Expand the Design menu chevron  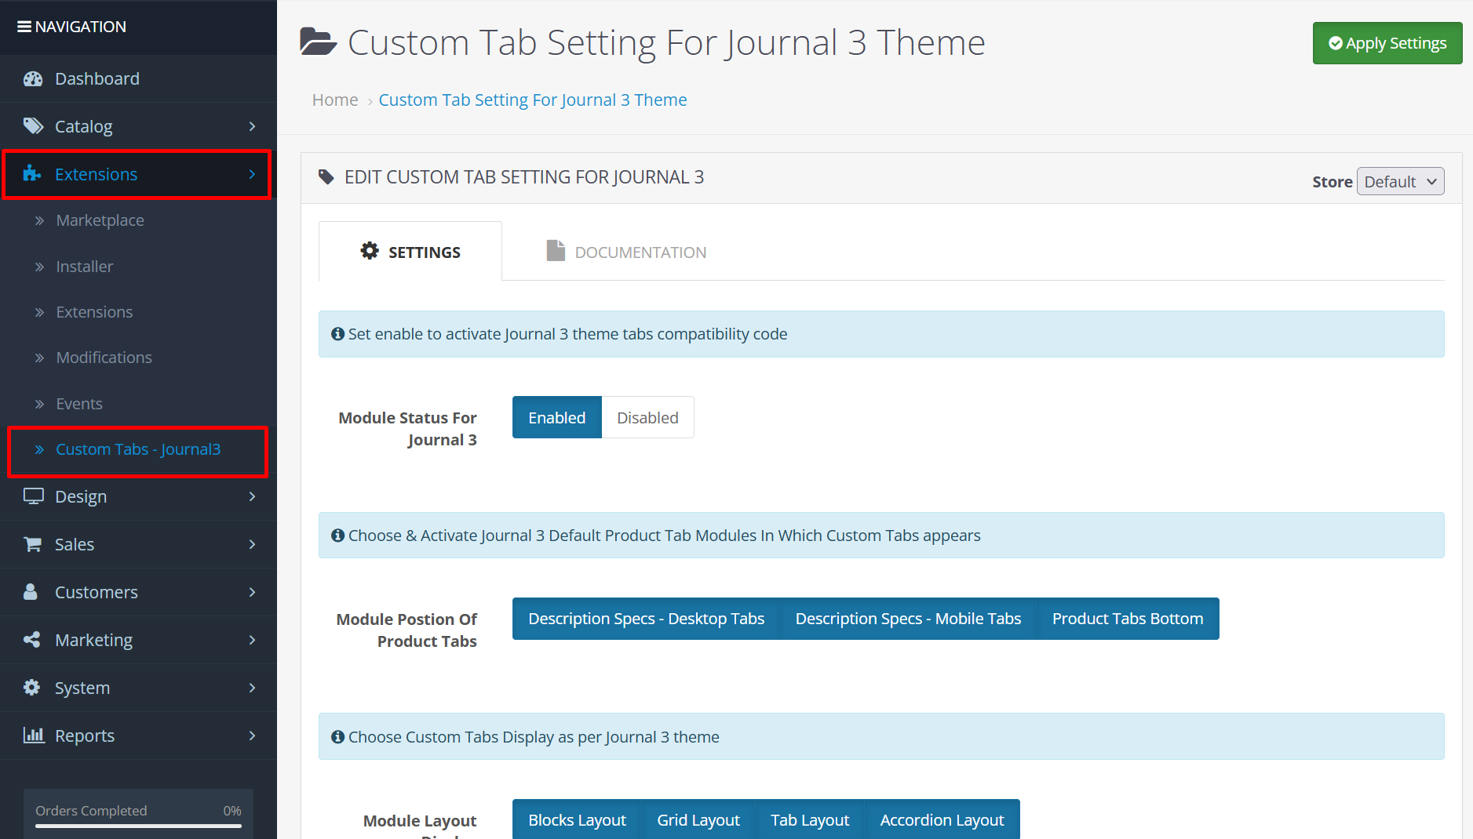click(x=252, y=496)
